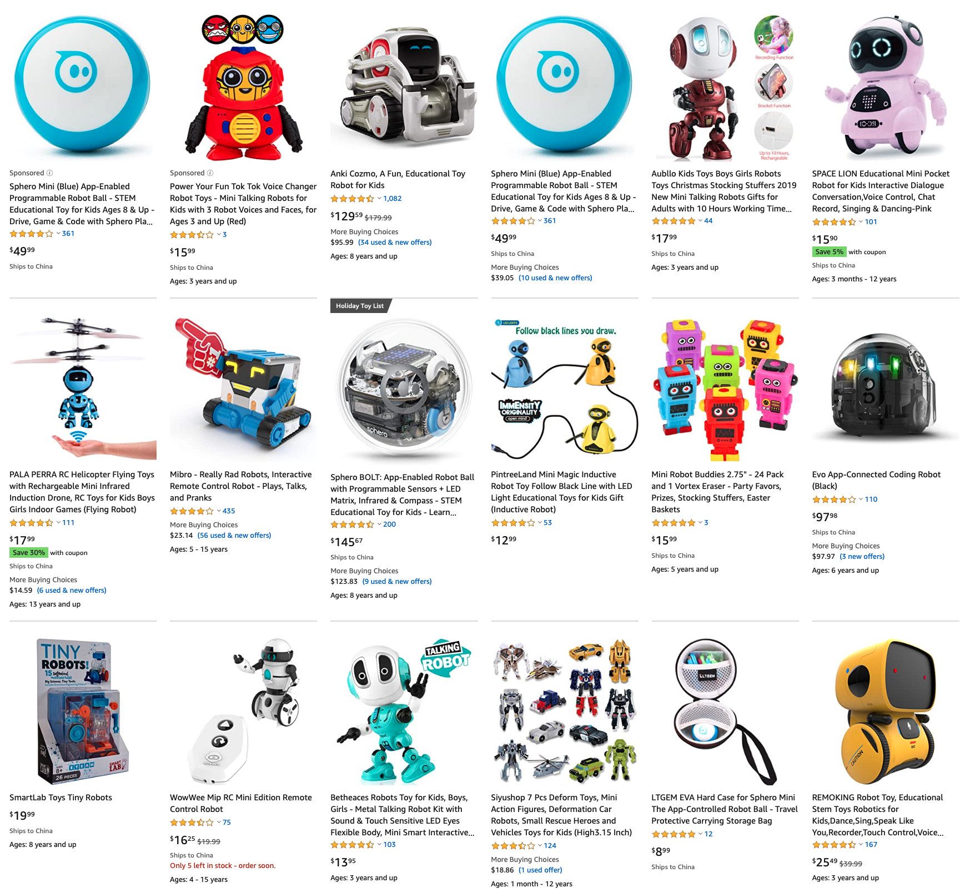The height and width of the screenshot is (893, 960).
Task: Click the Mibro robot star rating
Action: click(x=192, y=511)
